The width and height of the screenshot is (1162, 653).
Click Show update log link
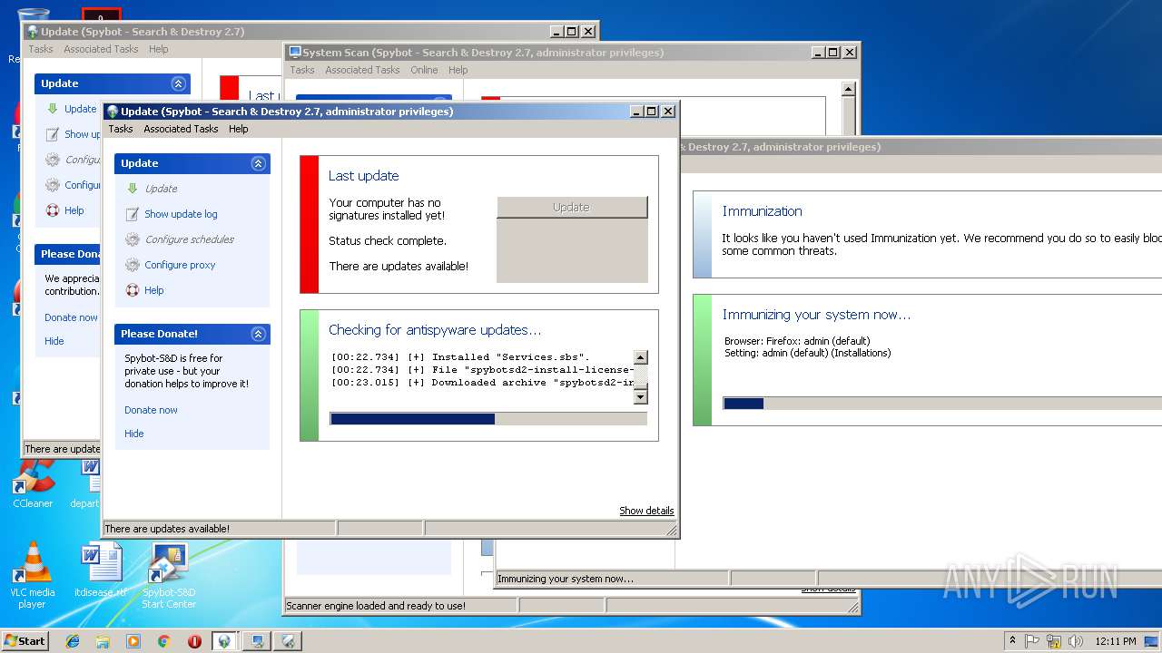coord(181,214)
